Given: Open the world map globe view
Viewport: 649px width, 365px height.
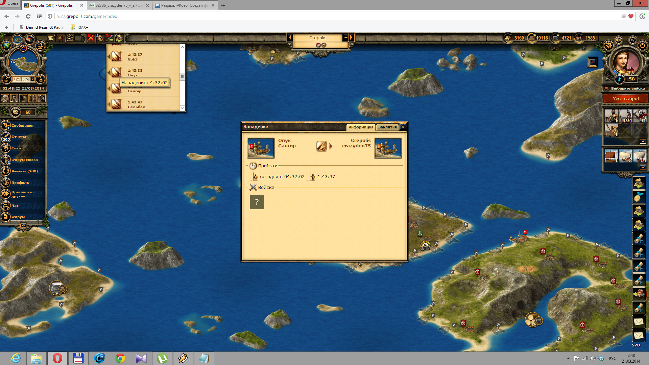Looking at the screenshot, I should point(6,45).
